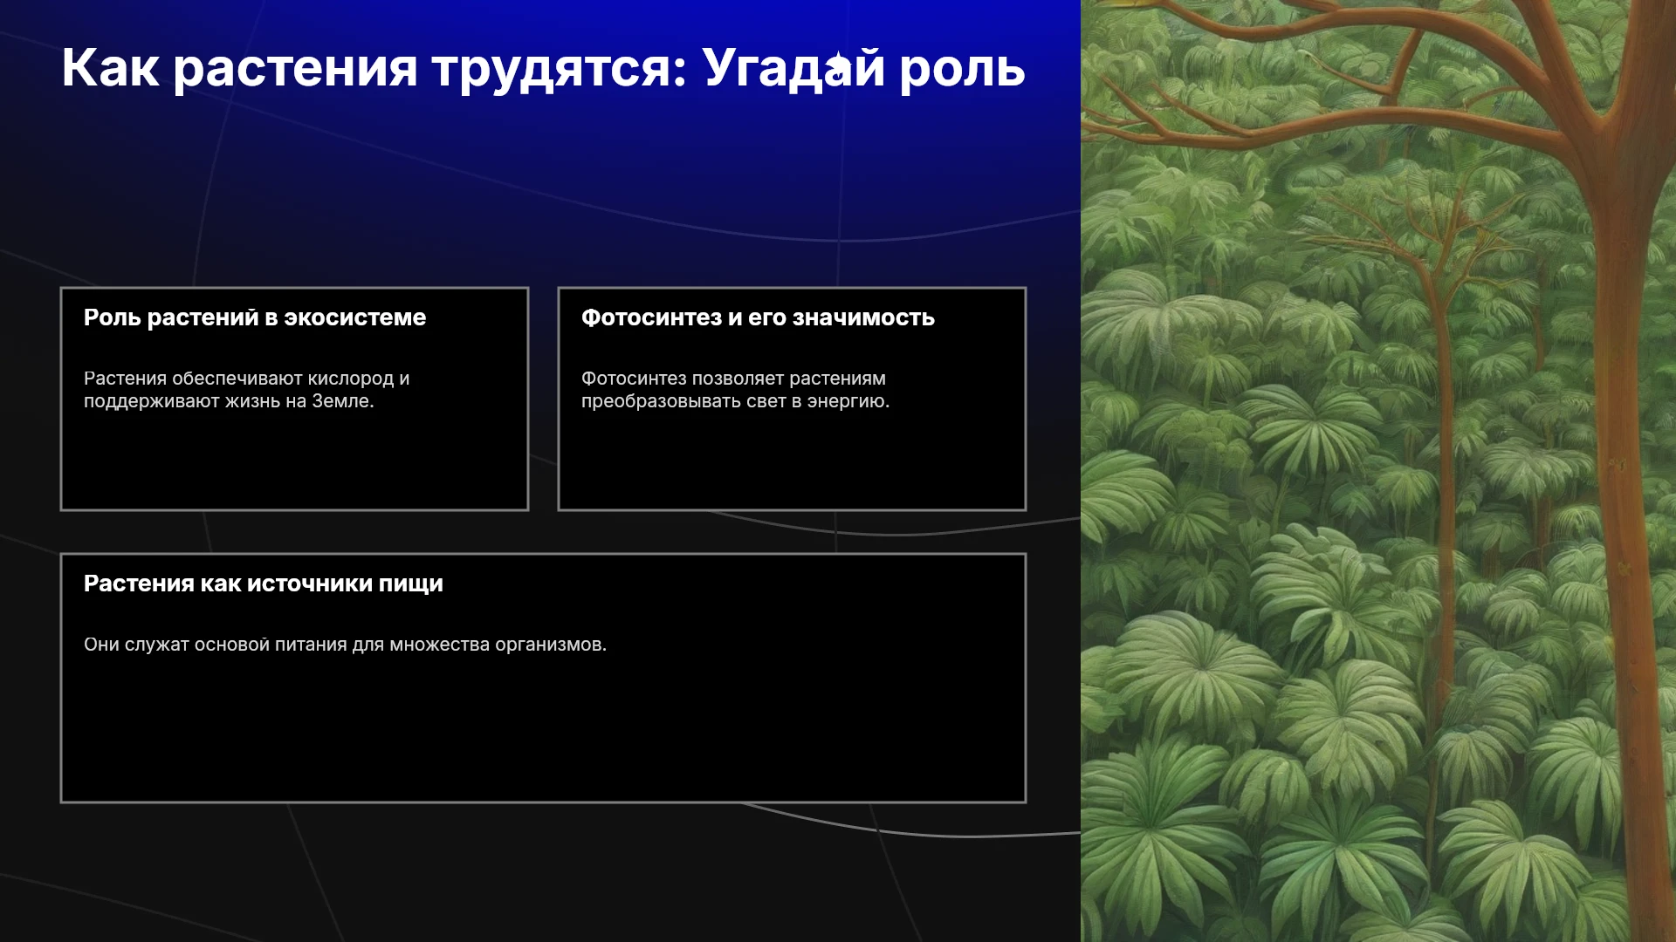Click the word 'роль' ending the title
1676x942 pixels.
[962, 70]
